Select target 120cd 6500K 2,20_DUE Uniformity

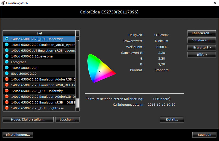pyautogui.click(x=39, y=91)
